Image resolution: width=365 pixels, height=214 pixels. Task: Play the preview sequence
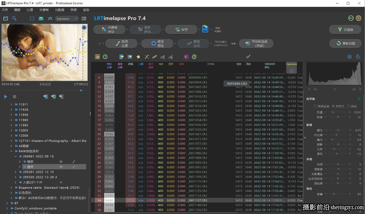tap(5, 97)
